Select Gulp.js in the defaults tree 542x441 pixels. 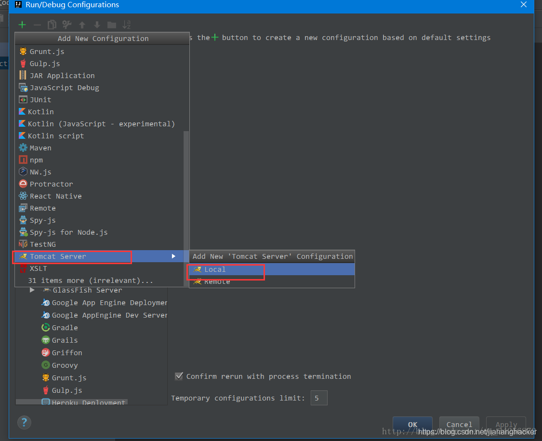62,390
